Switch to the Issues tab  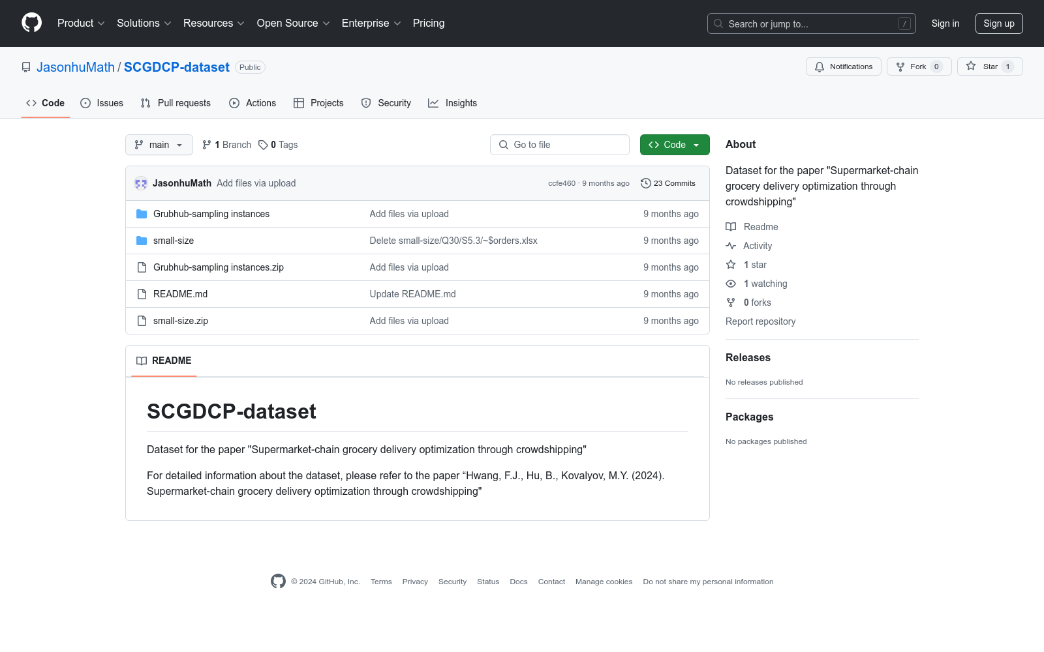[102, 103]
